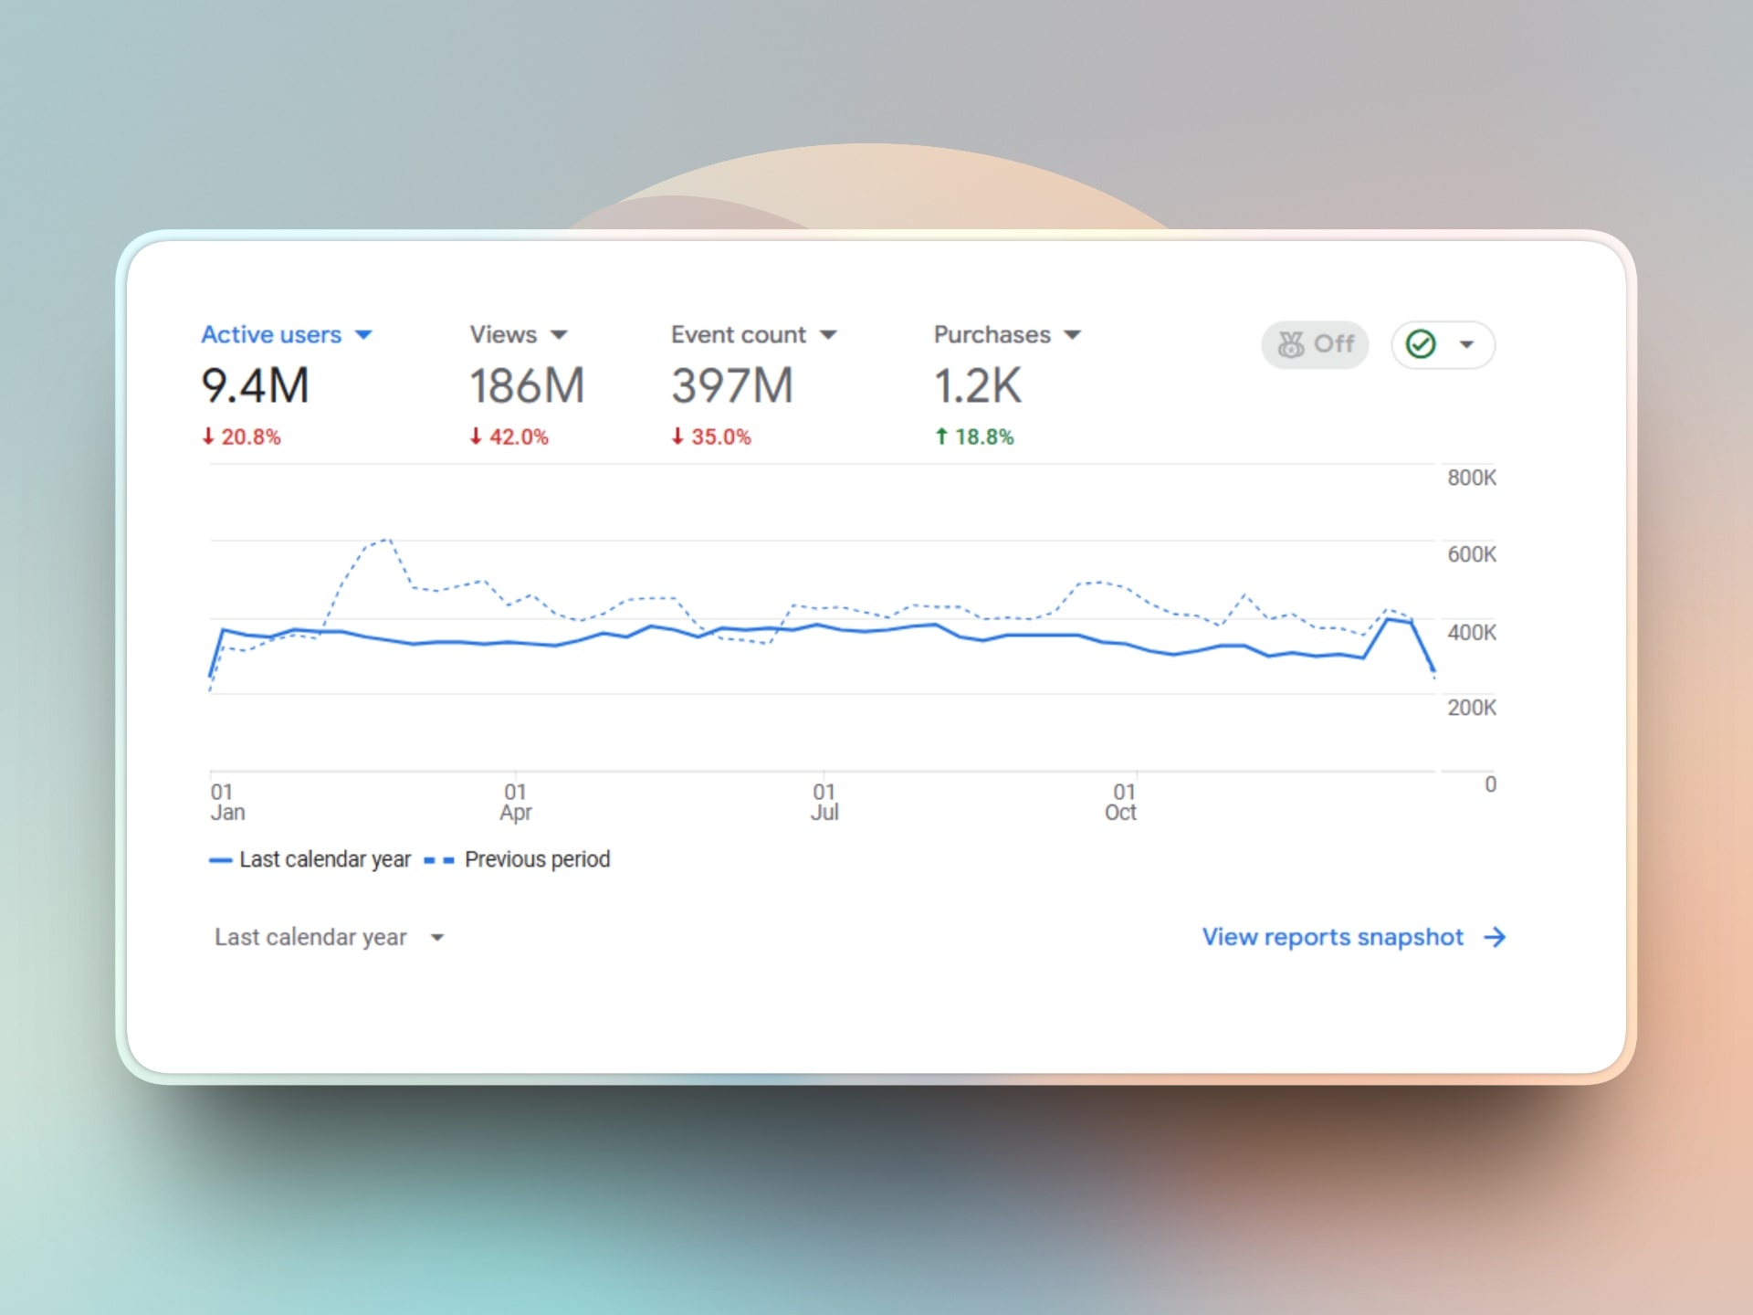1753x1315 pixels.
Task: Open dropdown arrow beside green checkmark
Action: [1466, 344]
